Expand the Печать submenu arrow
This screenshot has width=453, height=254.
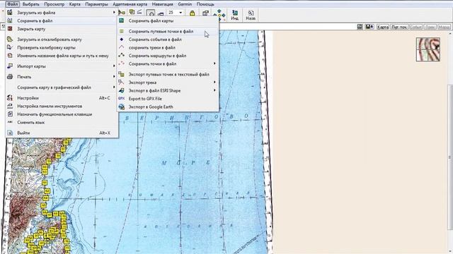tap(114, 77)
